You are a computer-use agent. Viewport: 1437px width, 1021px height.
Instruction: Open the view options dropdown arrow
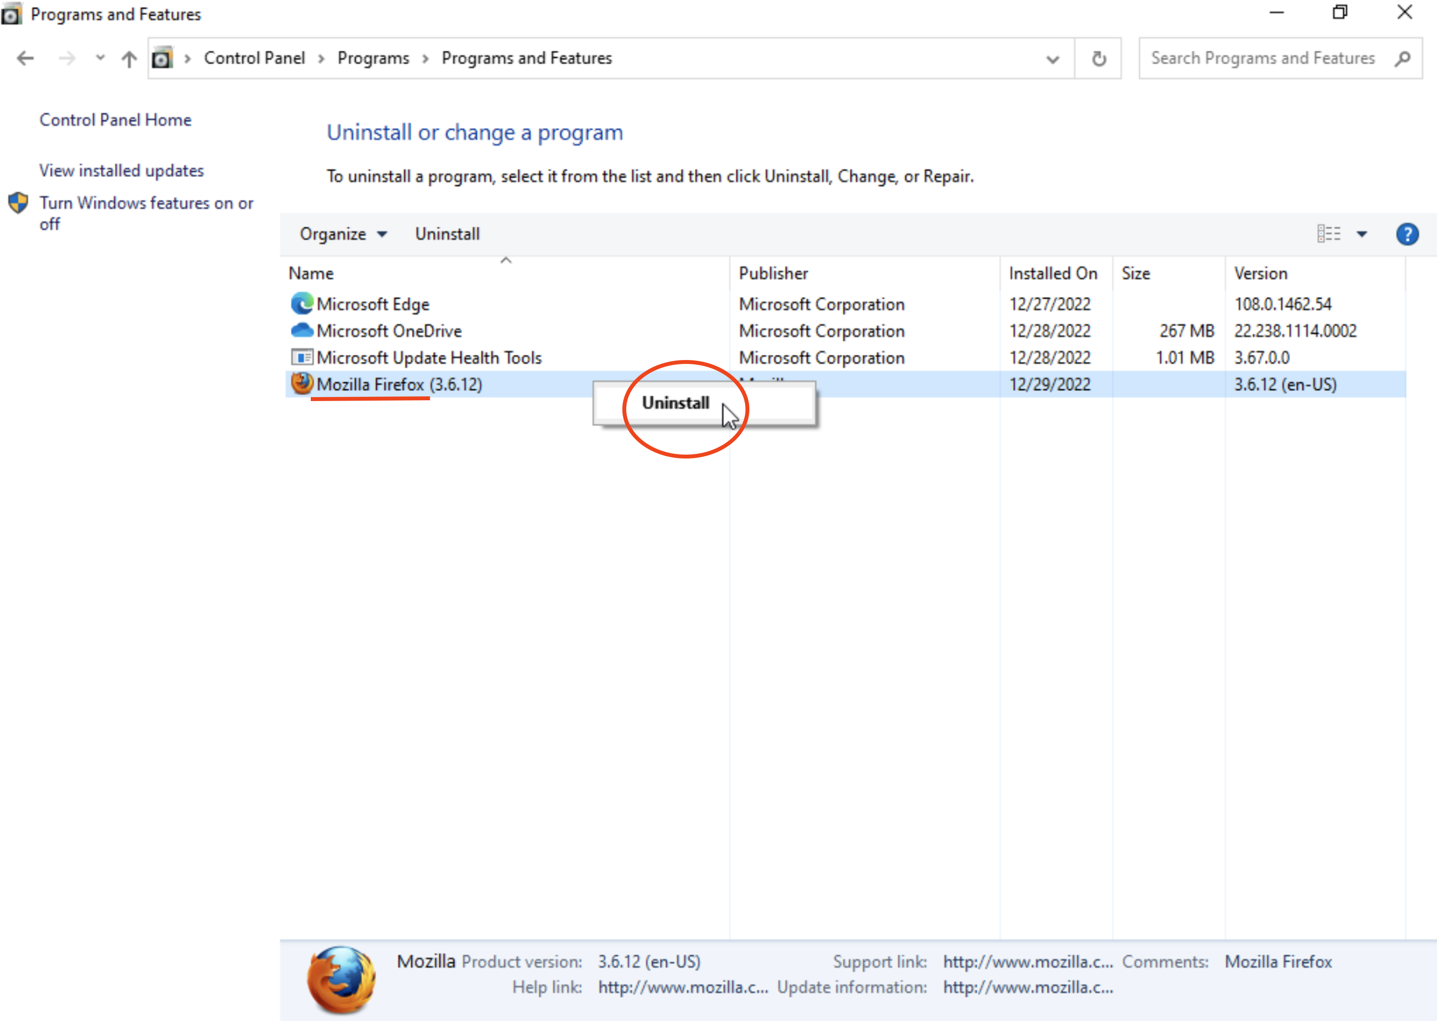[x=1362, y=234]
